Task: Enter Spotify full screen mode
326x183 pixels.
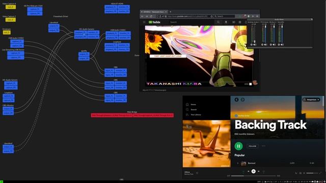Action: click(x=320, y=173)
